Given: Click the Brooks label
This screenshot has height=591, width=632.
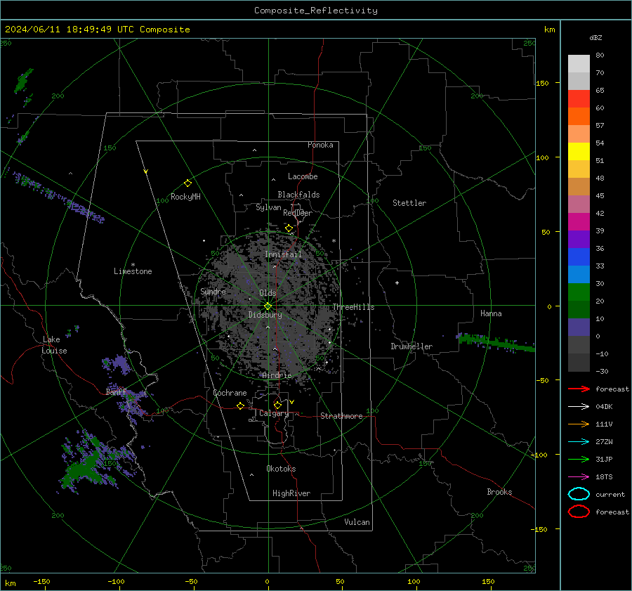Looking at the screenshot, I should [499, 492].
